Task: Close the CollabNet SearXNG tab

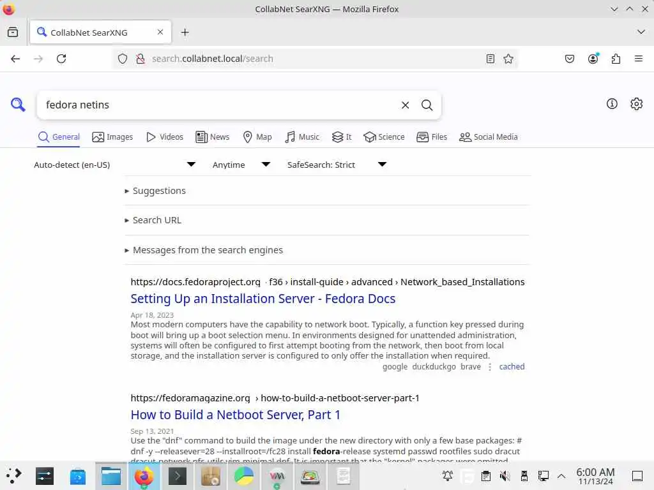Action: pos(160,32)
